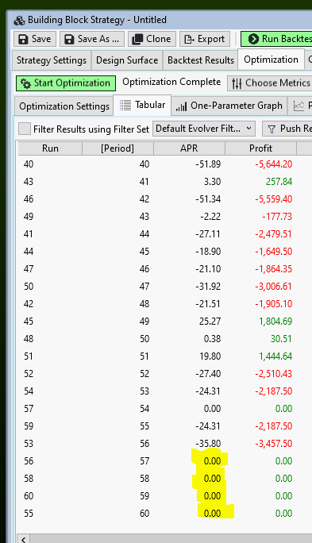Sort by the APR column header

click(189, 148)
